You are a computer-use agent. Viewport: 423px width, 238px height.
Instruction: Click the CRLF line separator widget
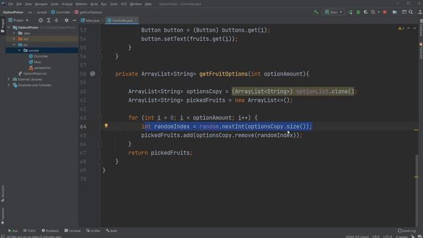click(375, 237)
